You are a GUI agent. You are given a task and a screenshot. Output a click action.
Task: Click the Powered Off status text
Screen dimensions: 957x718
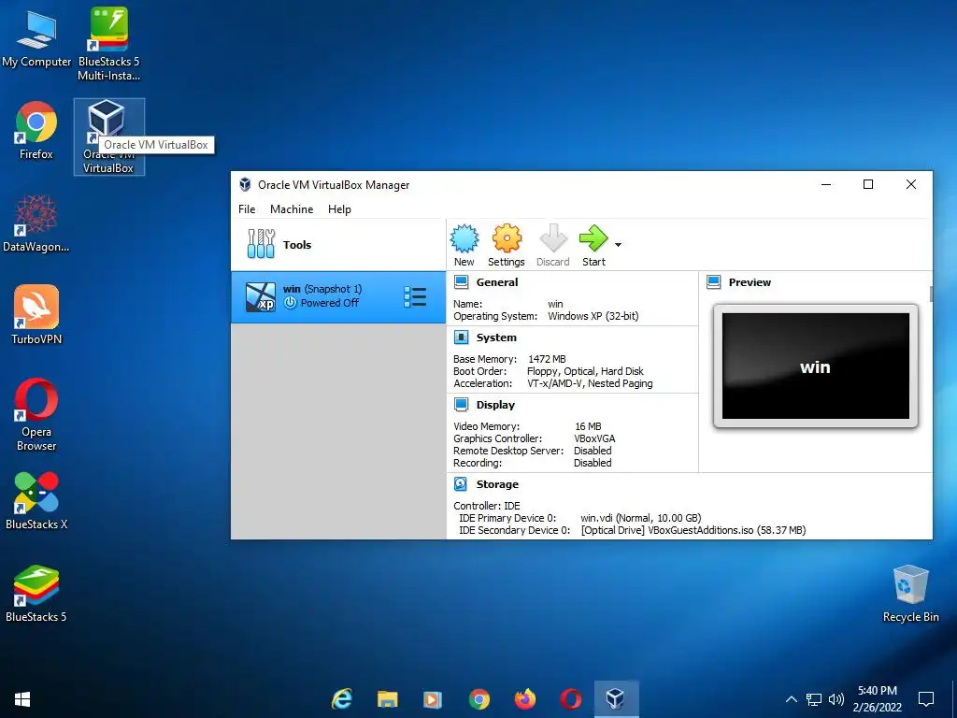[330, 303]
